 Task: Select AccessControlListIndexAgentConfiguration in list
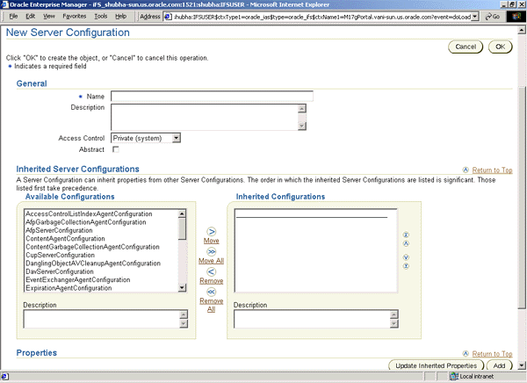[89, 213]
